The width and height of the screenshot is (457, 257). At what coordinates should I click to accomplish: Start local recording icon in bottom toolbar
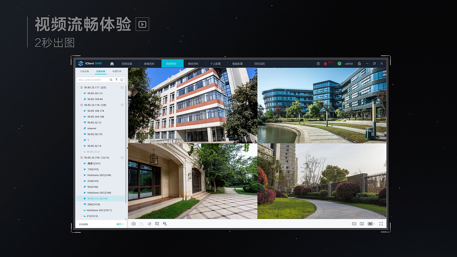tap(141, 224)
